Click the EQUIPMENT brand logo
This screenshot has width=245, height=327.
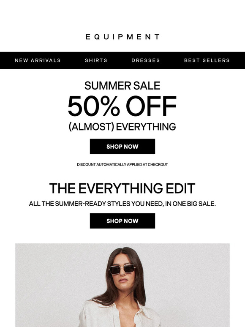pyautogui.click(x=122, y=37)
